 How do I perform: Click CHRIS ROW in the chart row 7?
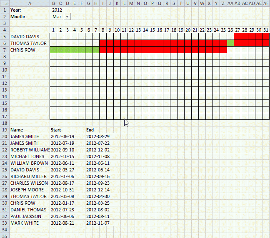tap(23, 50)
